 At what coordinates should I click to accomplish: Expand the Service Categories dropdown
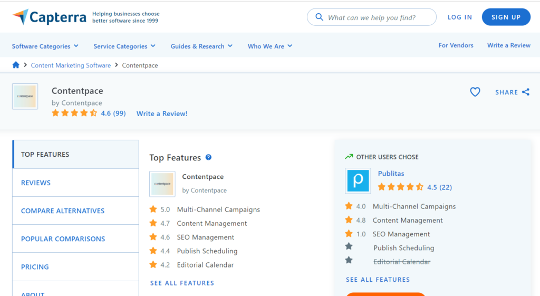[x=124, y=46]
